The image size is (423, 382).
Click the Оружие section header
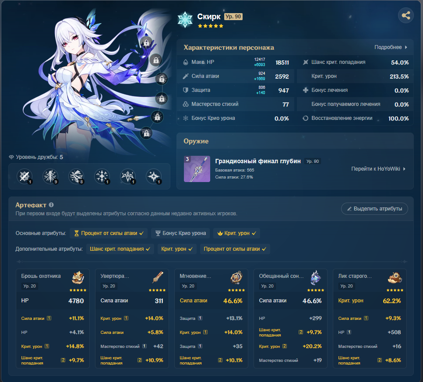pos(196,141)
